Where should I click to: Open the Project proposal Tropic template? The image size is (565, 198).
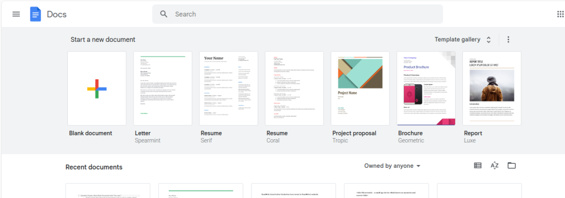(x=360, y=89)
